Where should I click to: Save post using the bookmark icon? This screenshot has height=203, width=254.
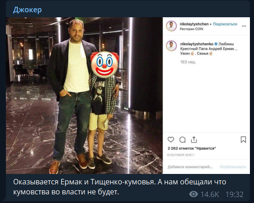243,139
